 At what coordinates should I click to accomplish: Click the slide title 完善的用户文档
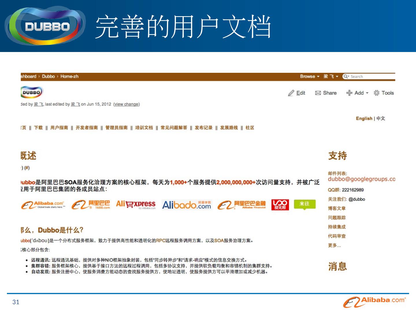(x=183, y=27)
